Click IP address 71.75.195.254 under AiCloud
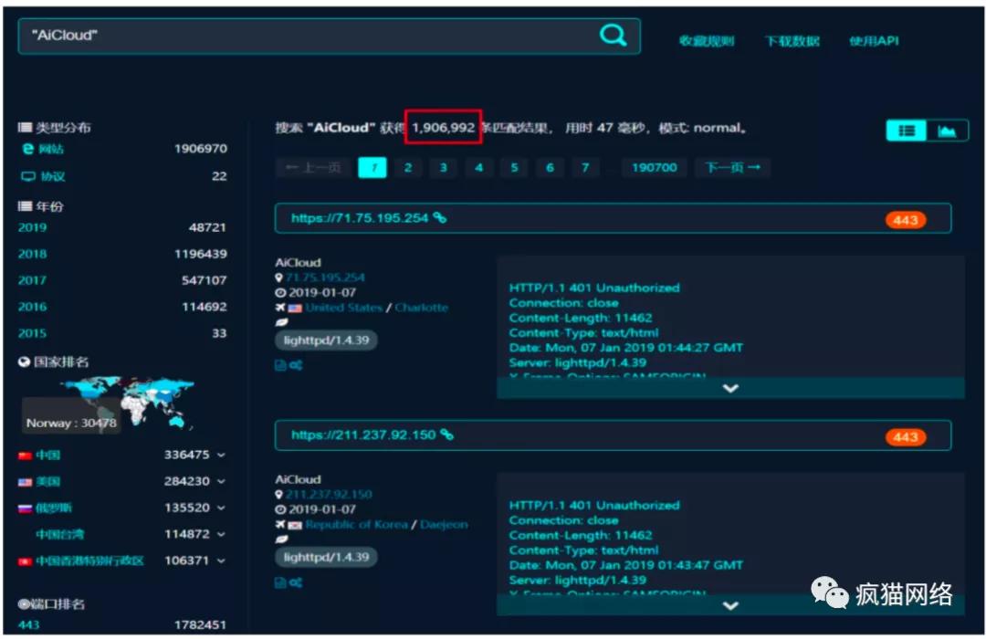 [324, 278]
